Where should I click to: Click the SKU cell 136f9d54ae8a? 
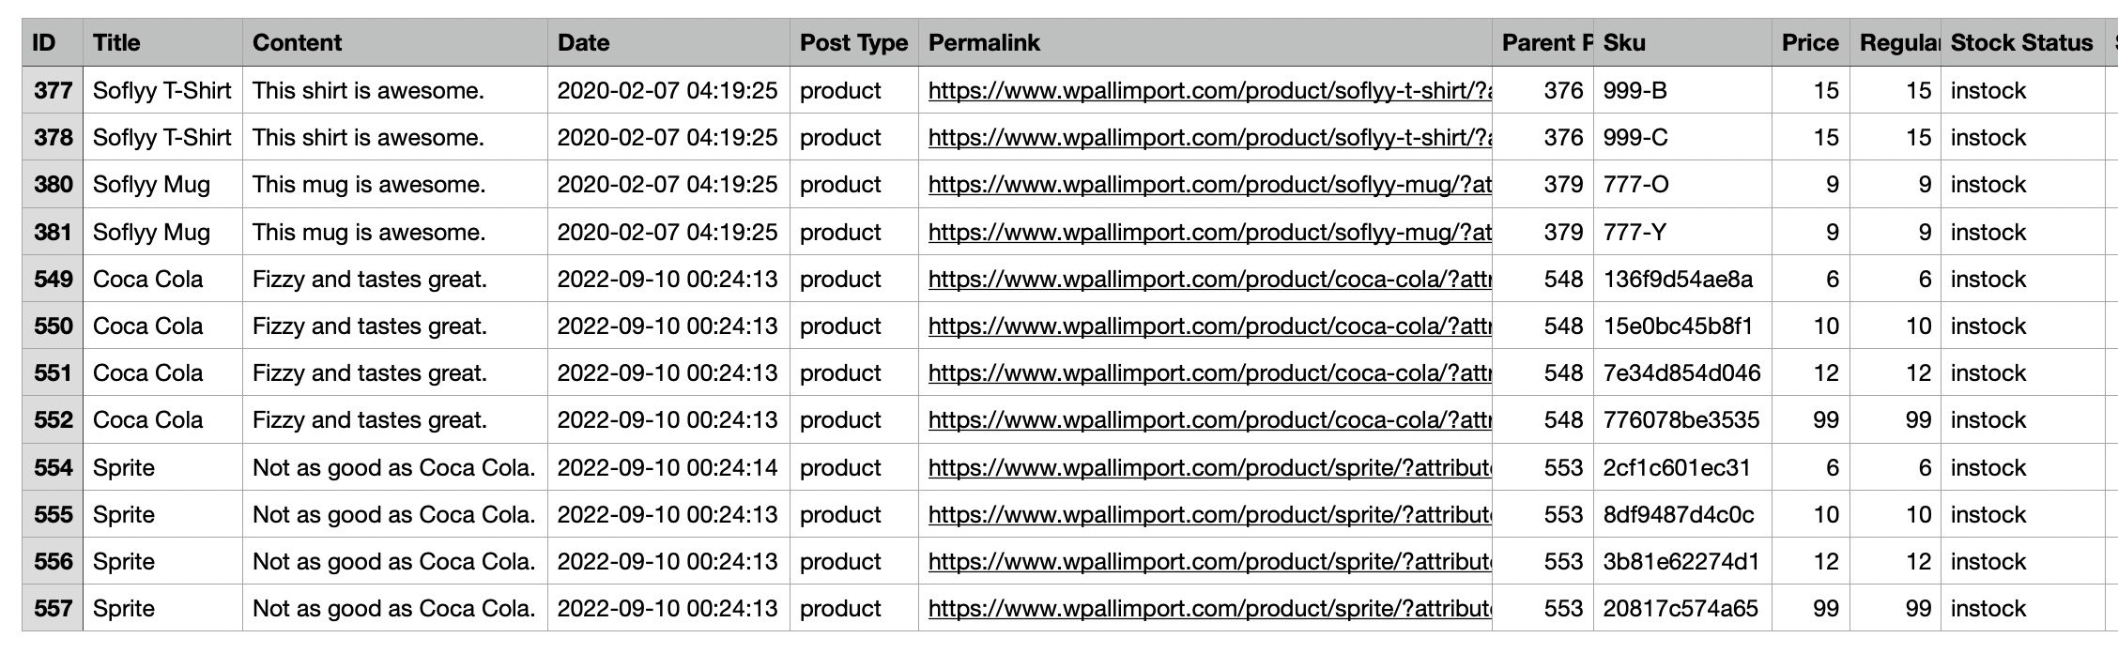point(1682,280)
